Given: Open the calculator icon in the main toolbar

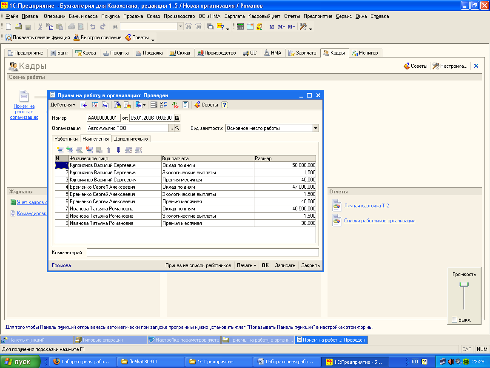Looking at the screenshot, I should [240, 27].
